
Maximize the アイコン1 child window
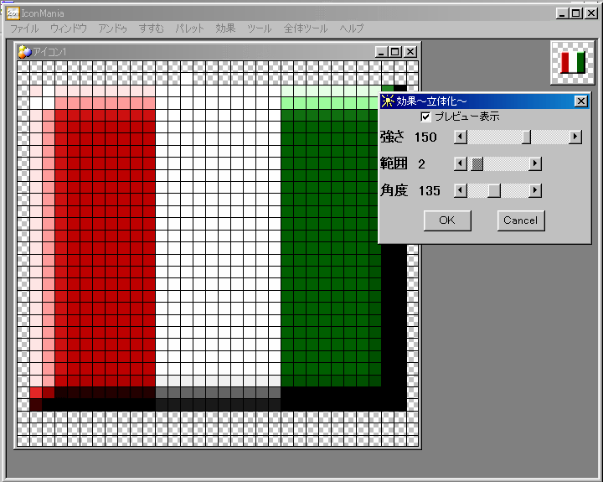(395, 52)
